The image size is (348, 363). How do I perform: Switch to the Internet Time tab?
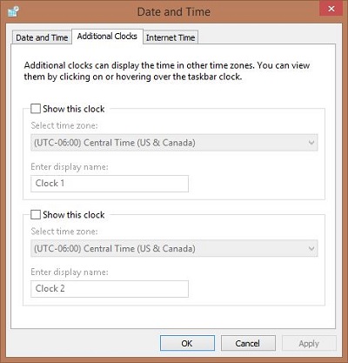pos(171,37)
